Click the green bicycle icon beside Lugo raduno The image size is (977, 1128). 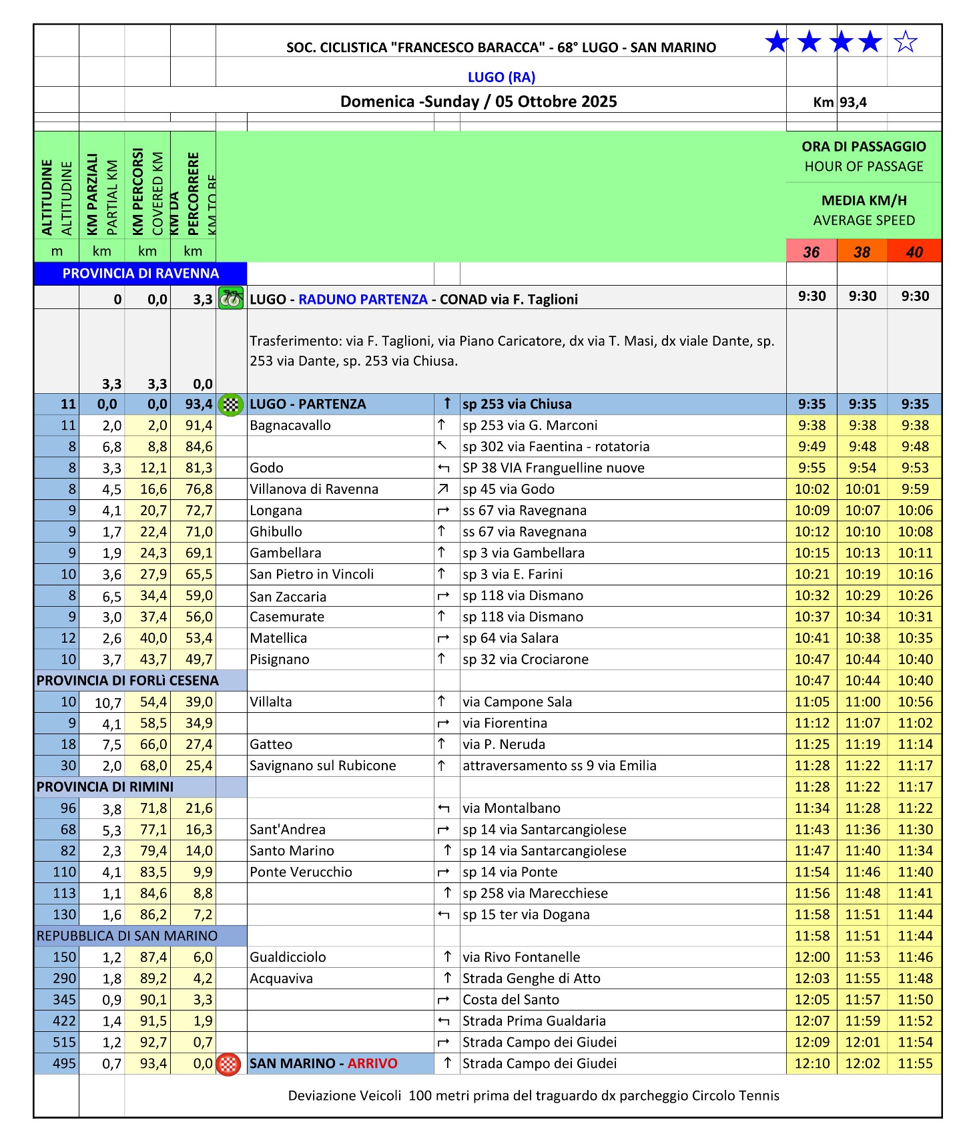point(231,298)
